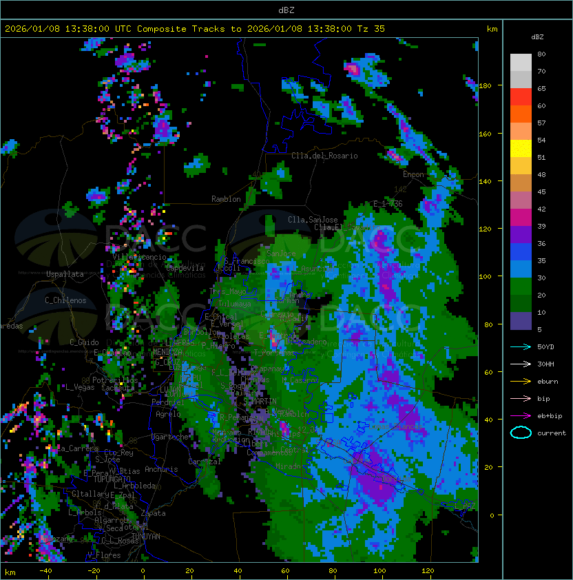Click the '-40' km tick on bottom axis
The height and width of the screenshot is (580, 573).
pos(45,571)
